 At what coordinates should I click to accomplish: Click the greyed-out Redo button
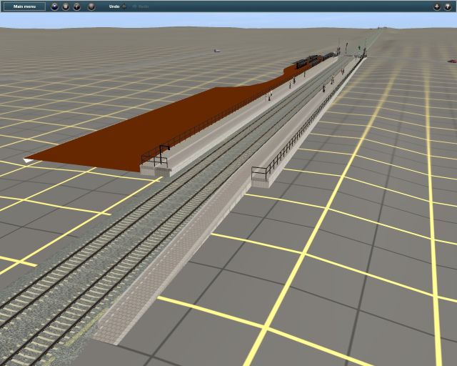point(142,6)
